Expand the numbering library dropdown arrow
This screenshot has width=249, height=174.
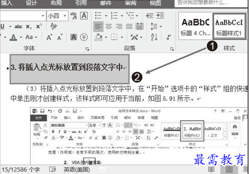[x=122, y=16]
